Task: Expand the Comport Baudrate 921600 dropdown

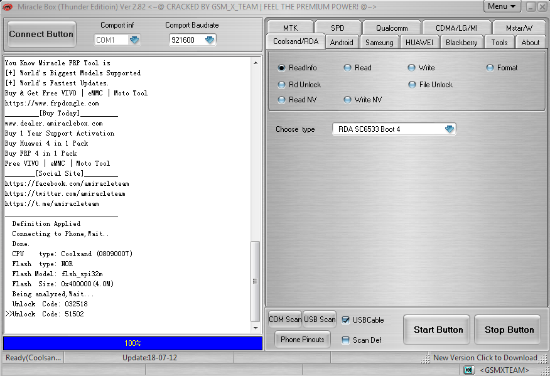Action: point(210,40)
